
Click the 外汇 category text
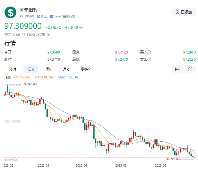coord(44,16)
